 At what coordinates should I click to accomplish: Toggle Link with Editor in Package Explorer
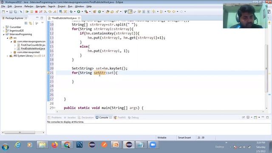[x=31, y=23]
